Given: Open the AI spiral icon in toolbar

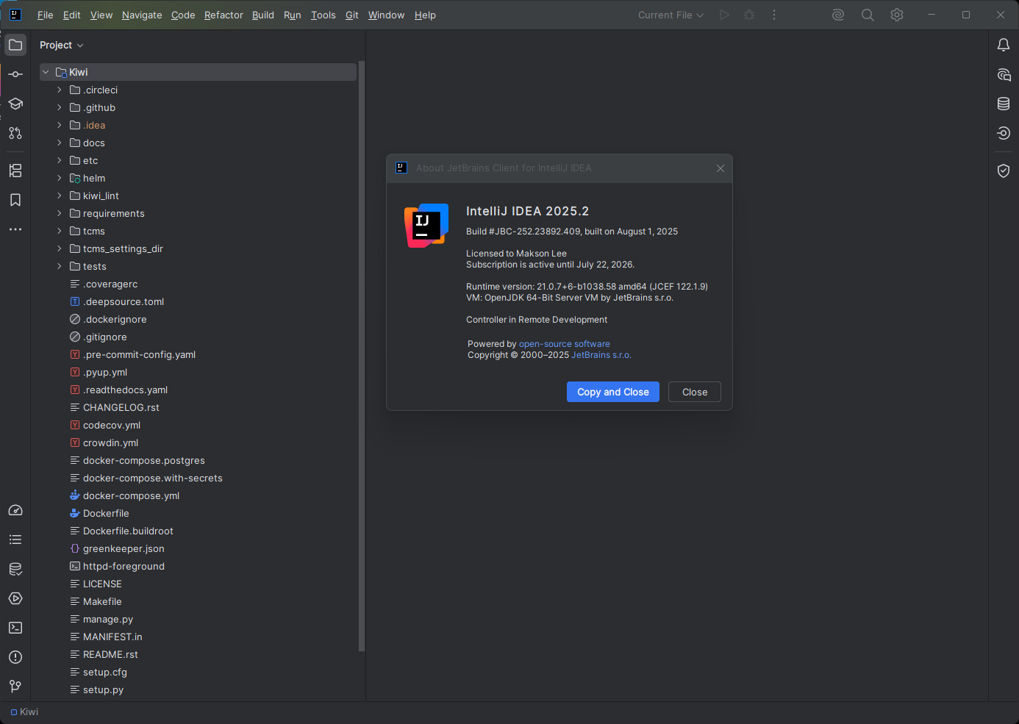Looking at the screenshot, I should 838,15.
